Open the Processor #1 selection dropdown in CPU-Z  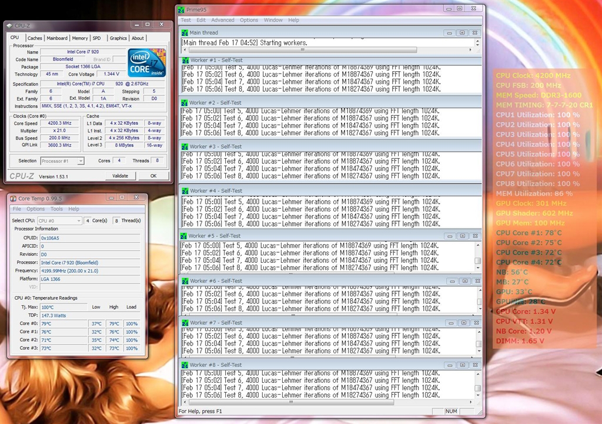tap(62, 161)
